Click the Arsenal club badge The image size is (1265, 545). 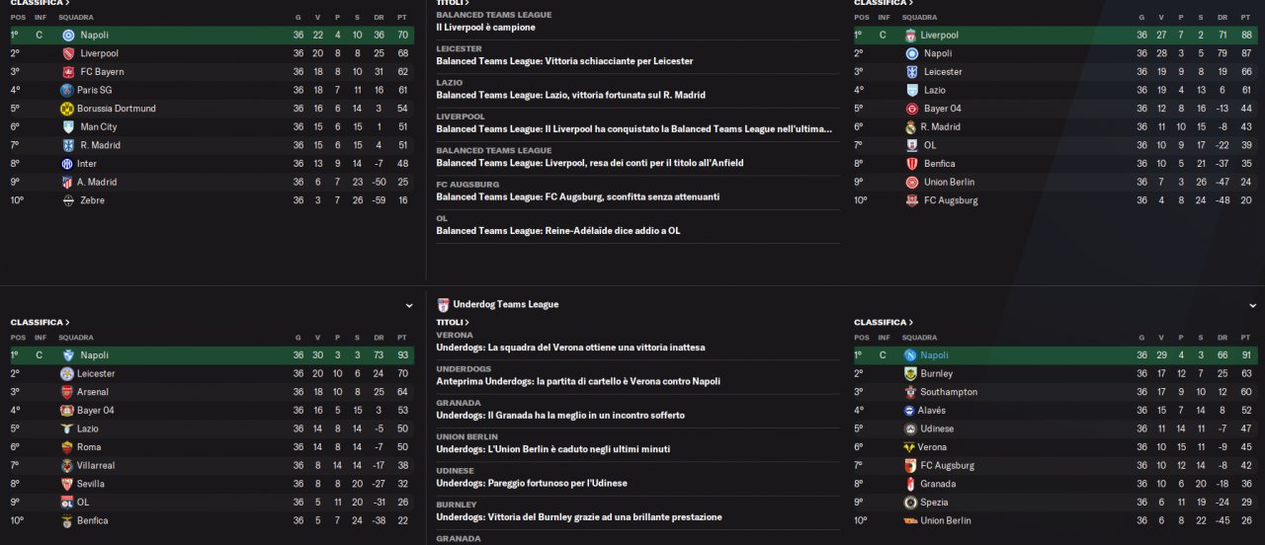tap(67, 392)
